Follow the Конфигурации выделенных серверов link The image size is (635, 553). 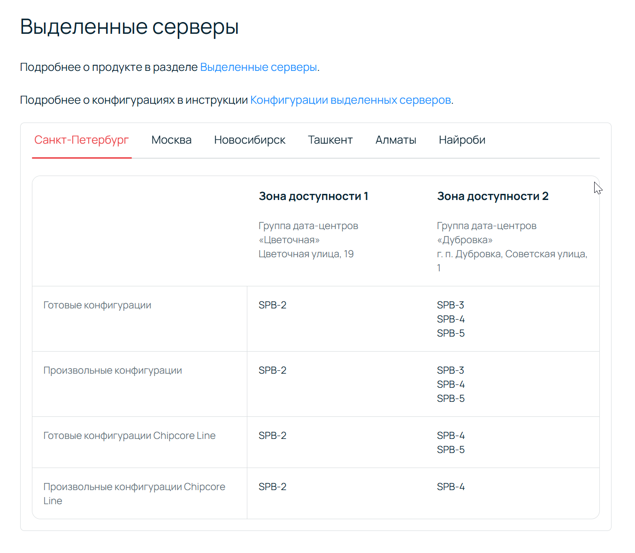350,100
